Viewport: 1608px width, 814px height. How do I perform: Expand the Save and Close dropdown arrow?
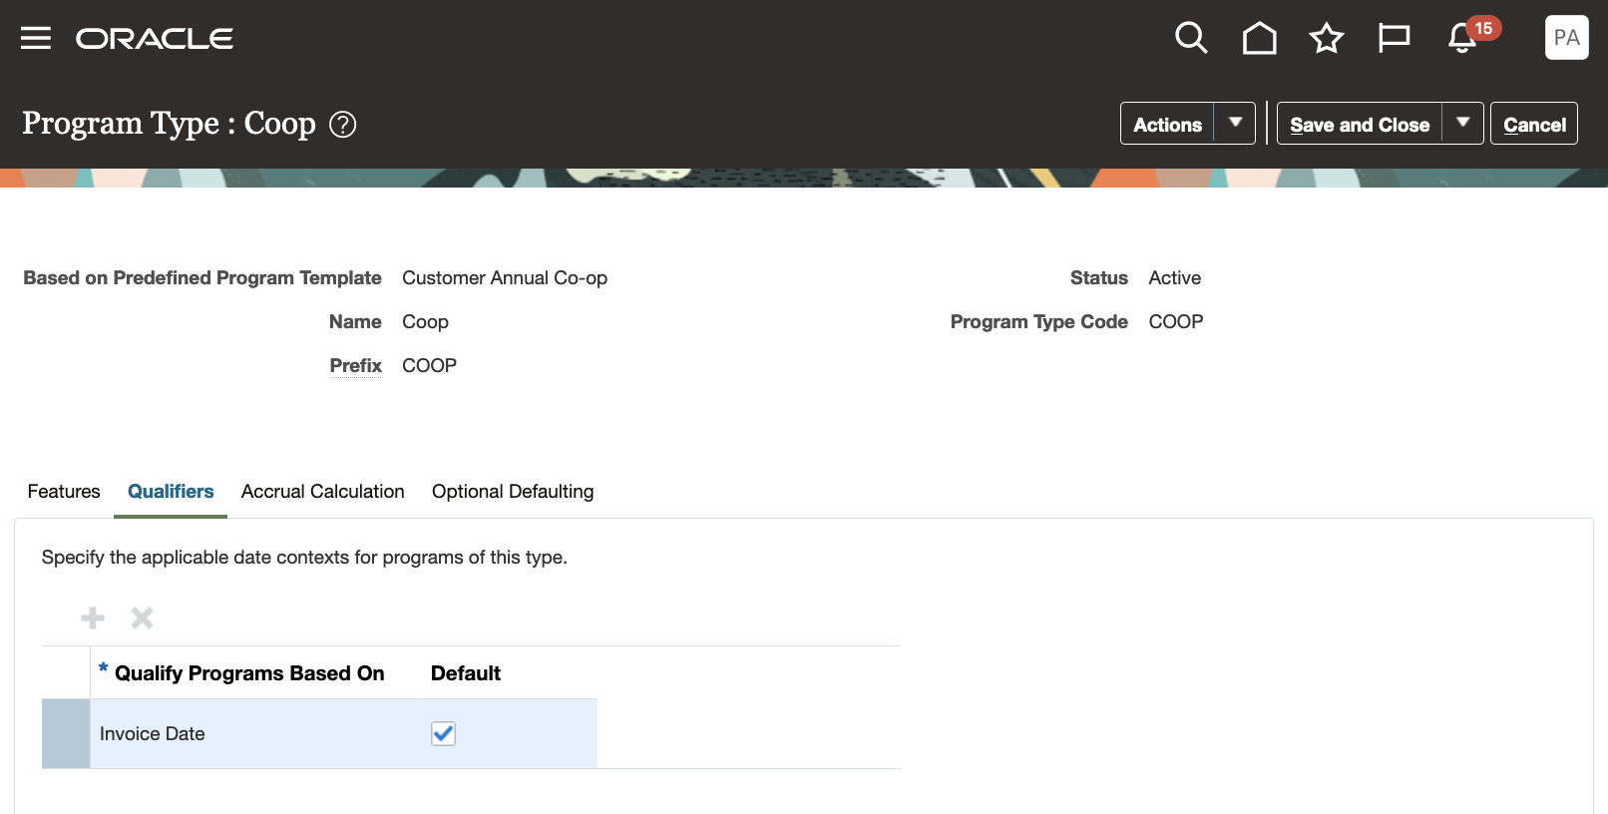click(x=1463, y=124)
